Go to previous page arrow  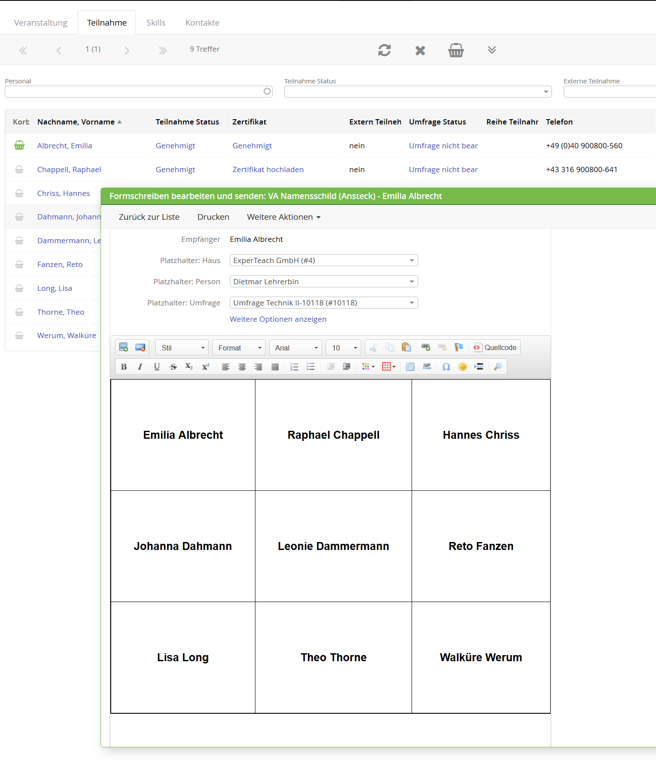[x=59, y=50]
